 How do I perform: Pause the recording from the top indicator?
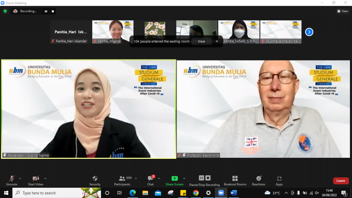(x=46, y=11)
